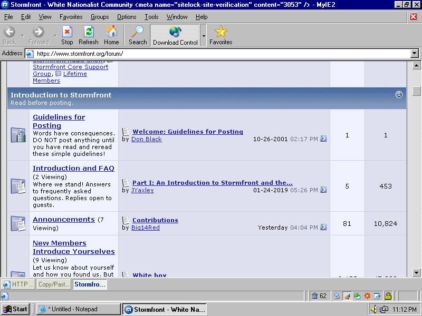
Task: Switch to Untitled - Notepad taskbar window
Action: 78,309
